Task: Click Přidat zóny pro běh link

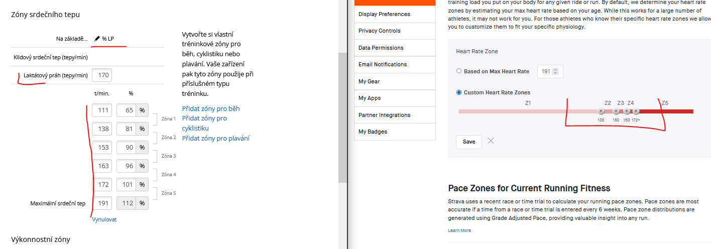Action: tap(211, 109)
